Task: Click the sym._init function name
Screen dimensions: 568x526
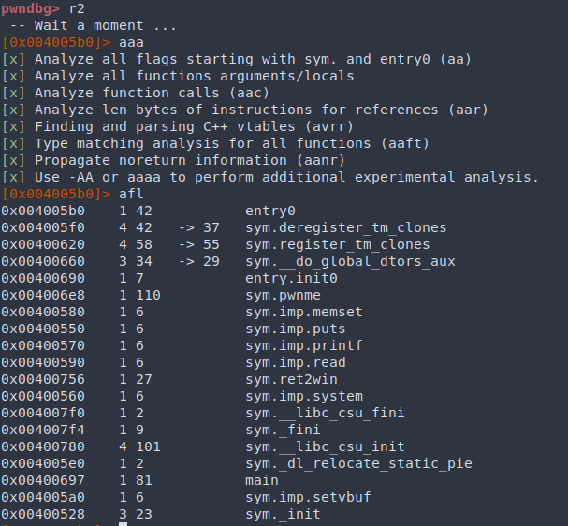Action: (x=280, y=514)
